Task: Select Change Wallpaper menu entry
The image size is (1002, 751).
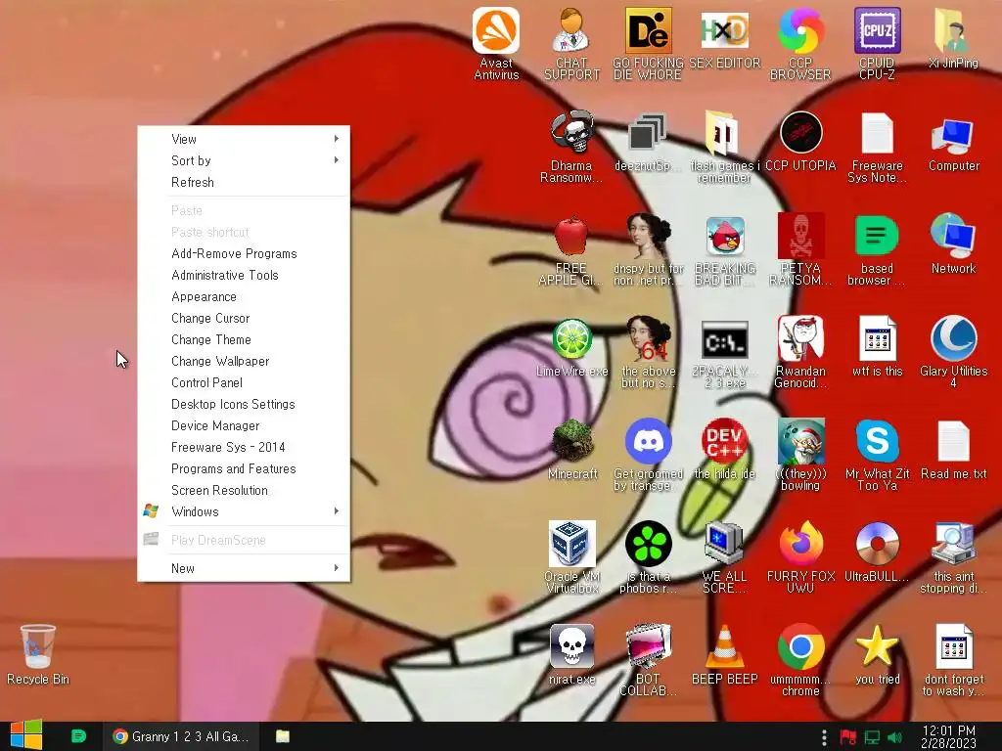Action: point(244,361)
